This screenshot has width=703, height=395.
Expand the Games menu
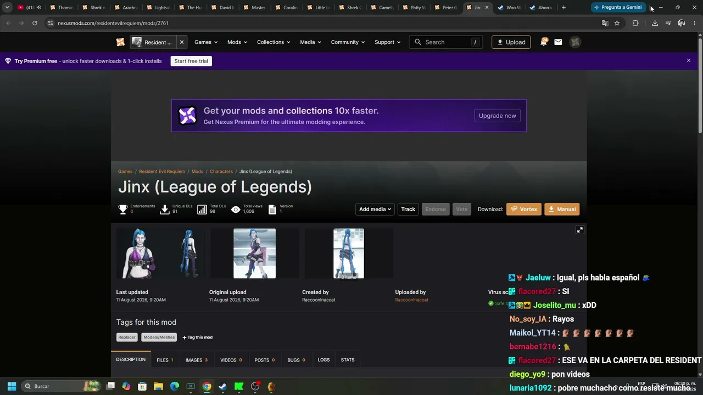206,42
